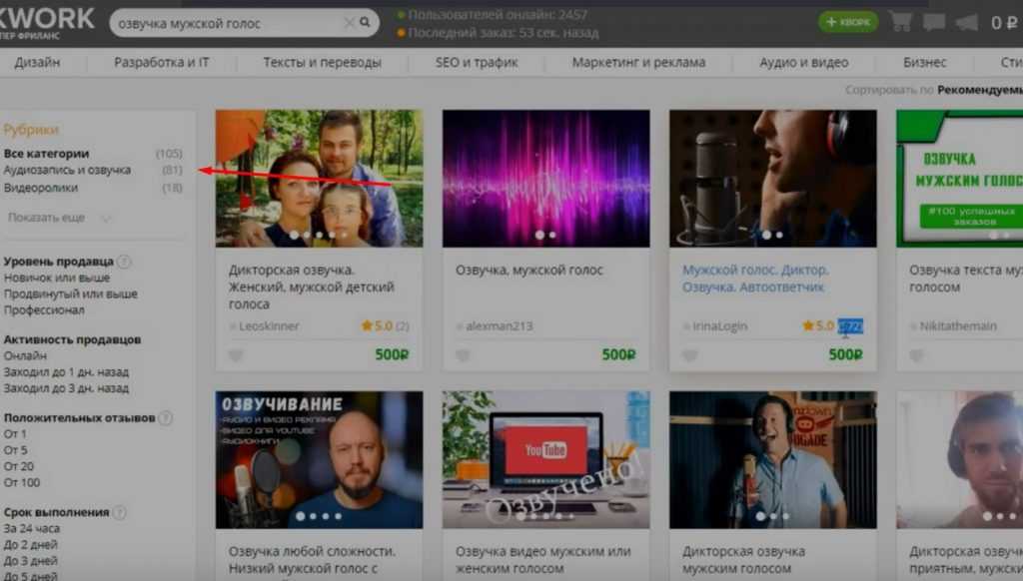This screenshot has width=1023, height=581.
Task: Clear the search field with X icon
Action: [x=349, y=22]
